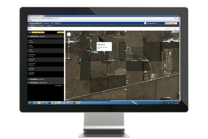Close the Goebel West info popup

(110, 43)
